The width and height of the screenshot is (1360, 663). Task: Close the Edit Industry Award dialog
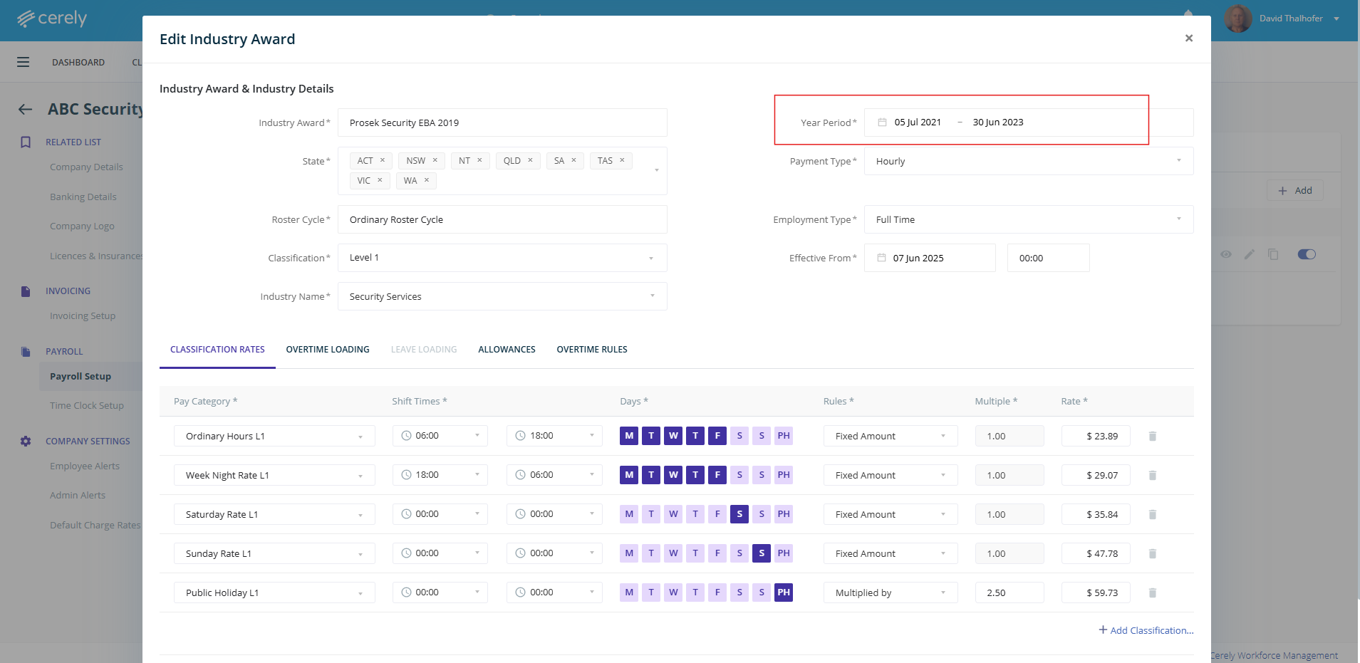click(1188, 38)
